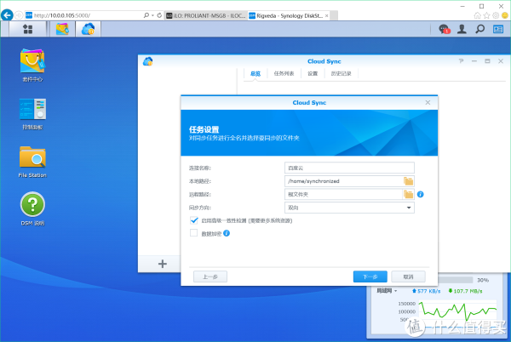Go back in the browser
Viewport: 511px width, 342px height.
point(7,15)
